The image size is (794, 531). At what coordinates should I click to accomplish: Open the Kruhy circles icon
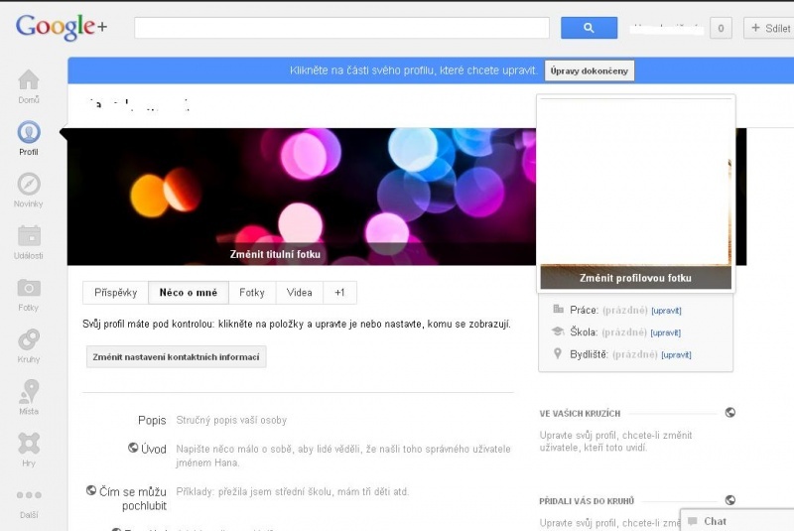(29, 341)
